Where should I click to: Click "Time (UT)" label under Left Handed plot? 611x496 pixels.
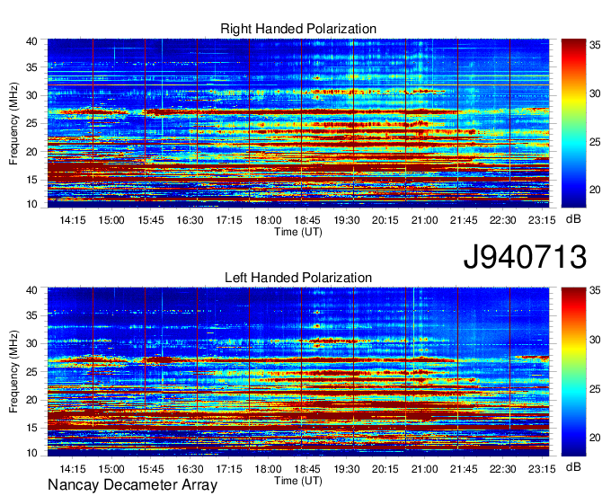298,481
